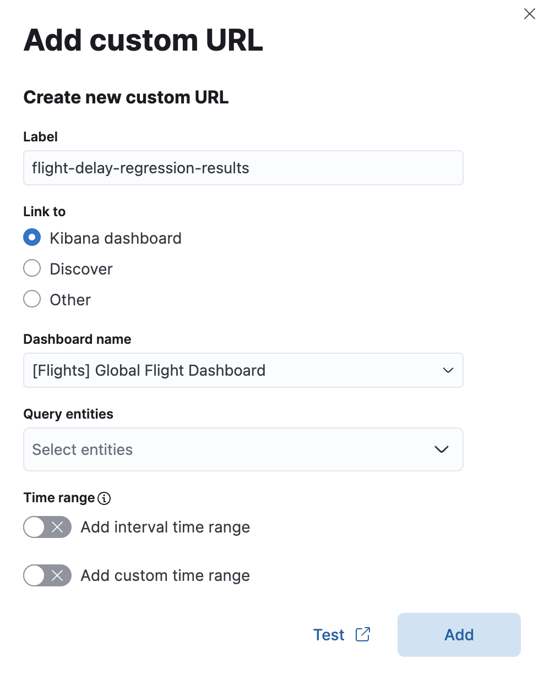The image size is (544, 681).
Task: Click the Select entities placeholder text
Action: [81, 449]
